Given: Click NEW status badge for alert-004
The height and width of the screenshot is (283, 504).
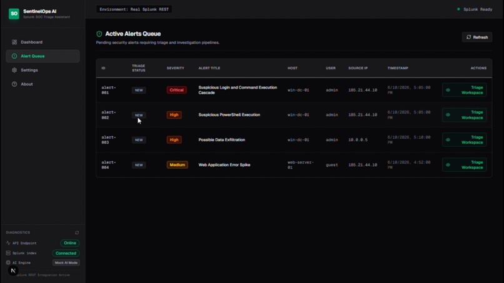Looking at the screenshot, I should pyautogui.click(x=139, y=165).
